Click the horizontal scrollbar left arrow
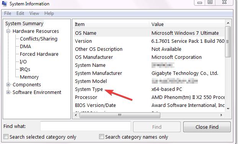 (76, 115)
